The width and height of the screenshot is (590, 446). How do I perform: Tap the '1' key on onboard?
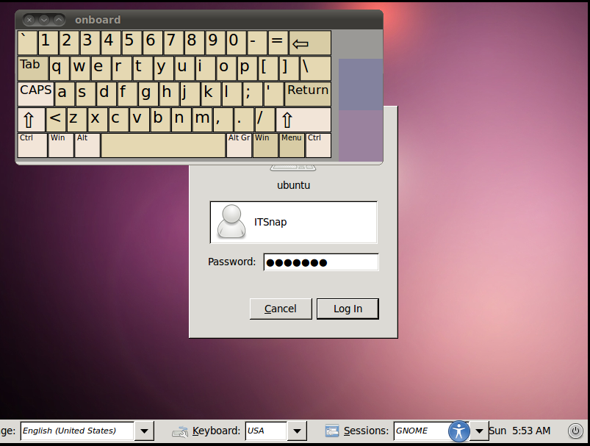[48, 43]
